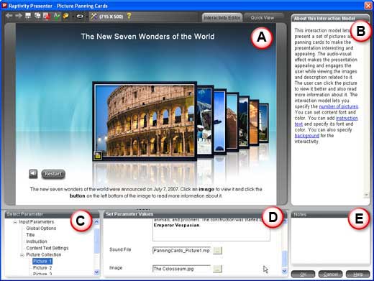The width and height of the screenshot is (374, 281).
Task: Click the red document toolbar icon
Action: pyautogui.click(x=47, y=16)
